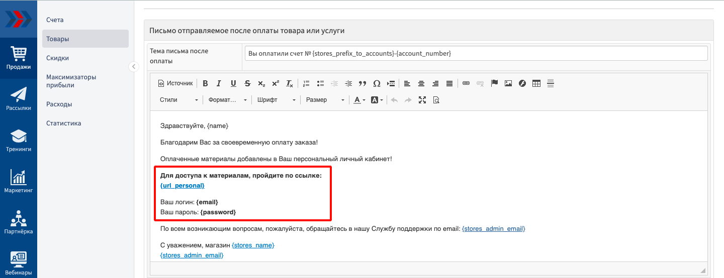Open Скидки in the sidebar menu
The width and height of the screenshot is (724, 278).
[x=57, y=58]
